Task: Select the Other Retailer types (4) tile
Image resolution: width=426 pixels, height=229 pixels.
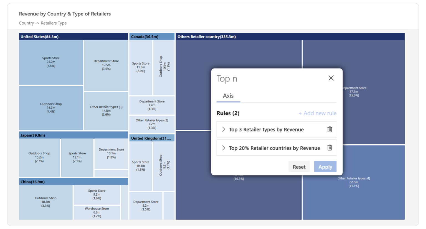Action: (354, 182)
